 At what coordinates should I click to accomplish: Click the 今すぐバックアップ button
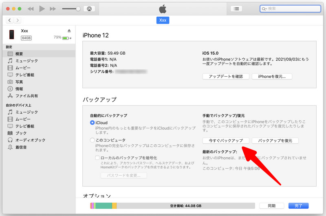click(226, 141)
